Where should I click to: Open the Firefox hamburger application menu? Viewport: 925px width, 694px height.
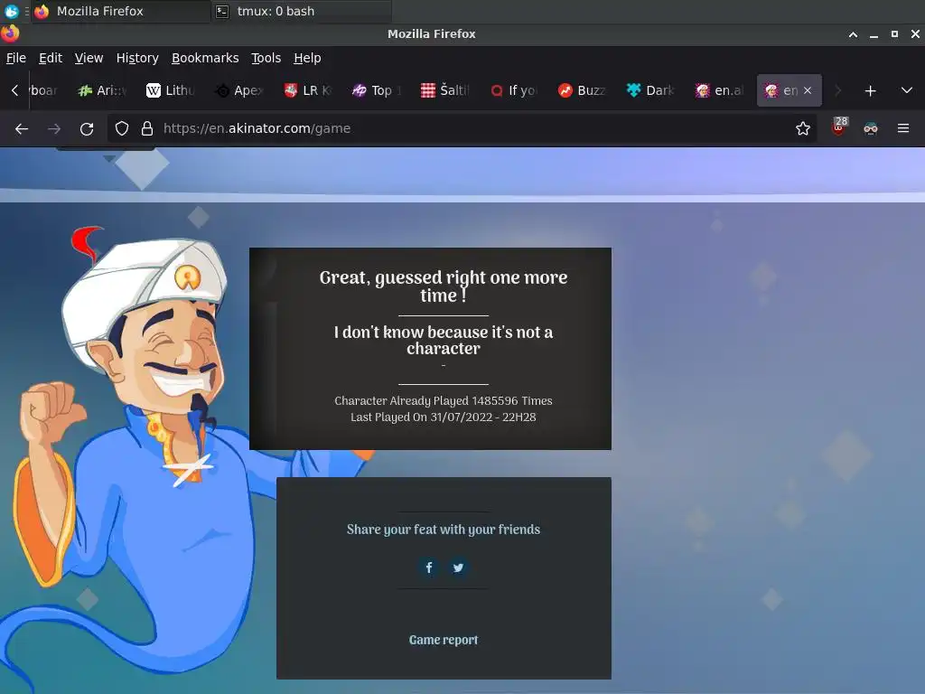pyautogui.click(x=903, y=128)
